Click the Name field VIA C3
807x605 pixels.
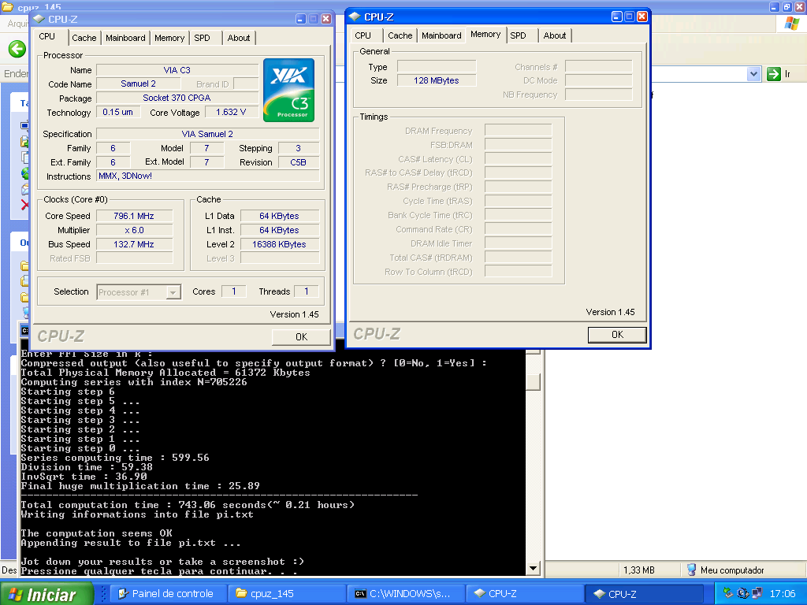tap(177, 70)
